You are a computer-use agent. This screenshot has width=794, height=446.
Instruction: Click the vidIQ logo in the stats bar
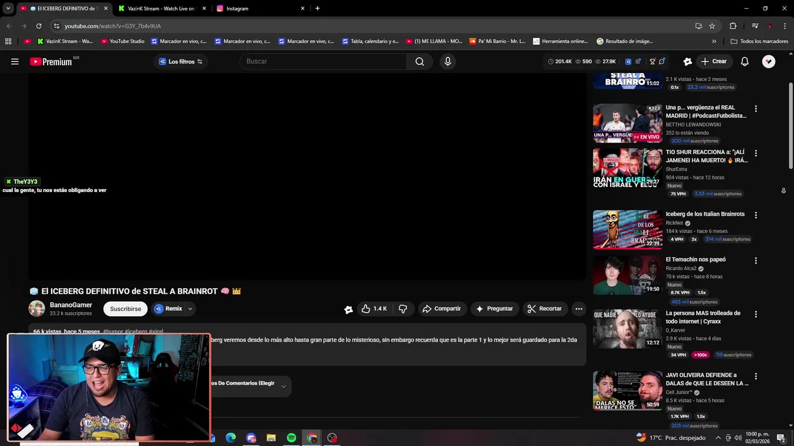pyautogui.click(x=628, y=61)
